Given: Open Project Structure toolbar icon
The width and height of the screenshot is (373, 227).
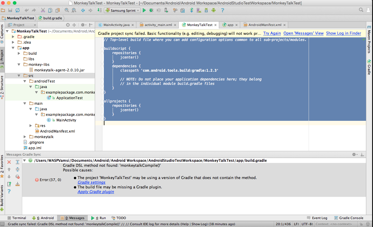Looking at the screenshot, I should click(183, 10).
